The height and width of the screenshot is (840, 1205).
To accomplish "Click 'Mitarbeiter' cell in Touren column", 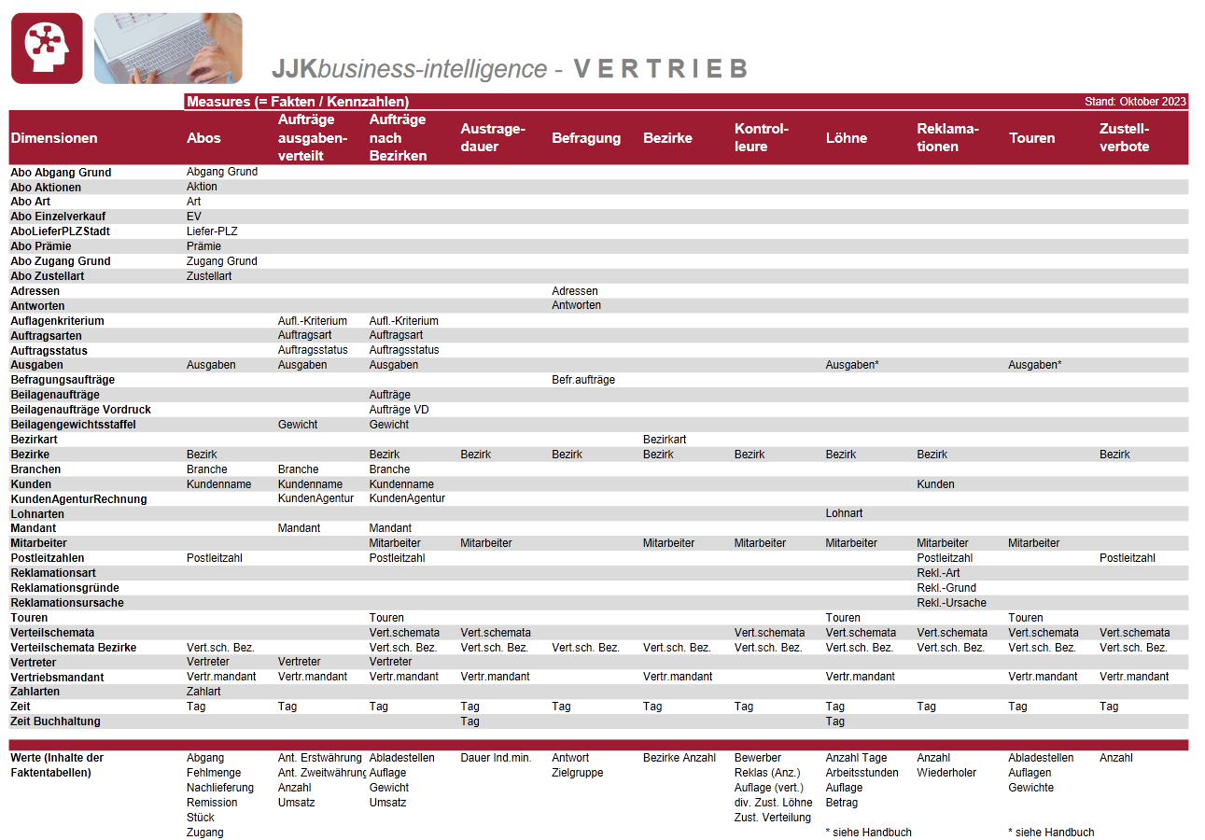I will (x=1033, y=543).
